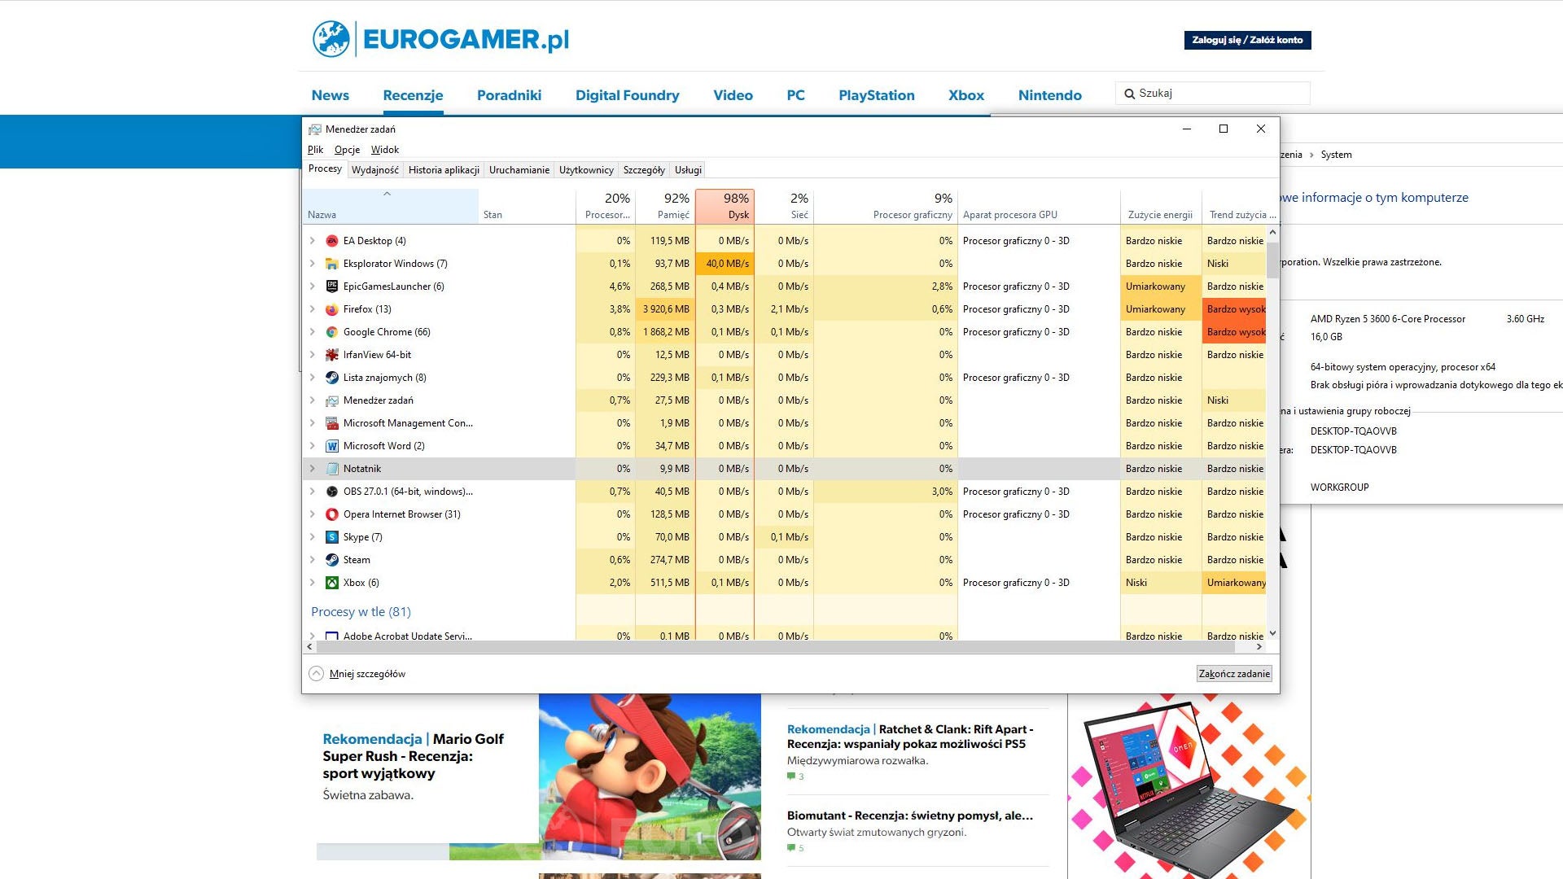The width and height of the screenshot is (1563, 879).
Task: Click the Menedżer zadań process row icon
Action: tap(332, 400)
